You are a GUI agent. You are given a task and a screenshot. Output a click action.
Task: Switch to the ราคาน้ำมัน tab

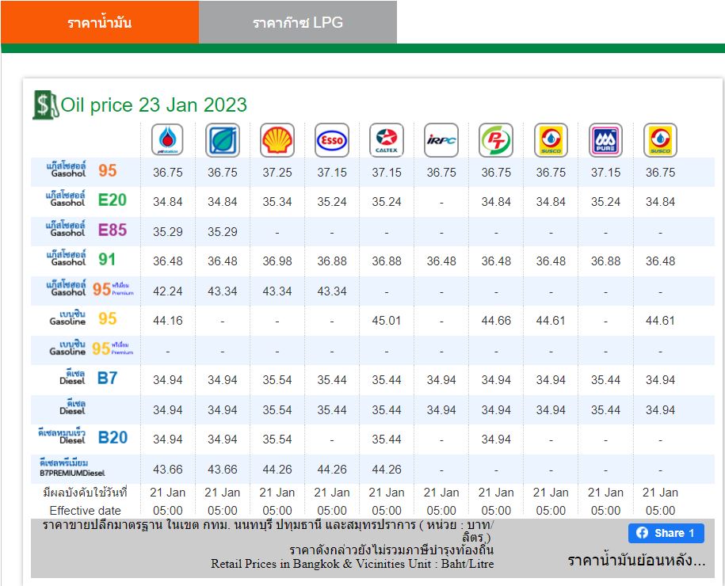click(100, 22)
